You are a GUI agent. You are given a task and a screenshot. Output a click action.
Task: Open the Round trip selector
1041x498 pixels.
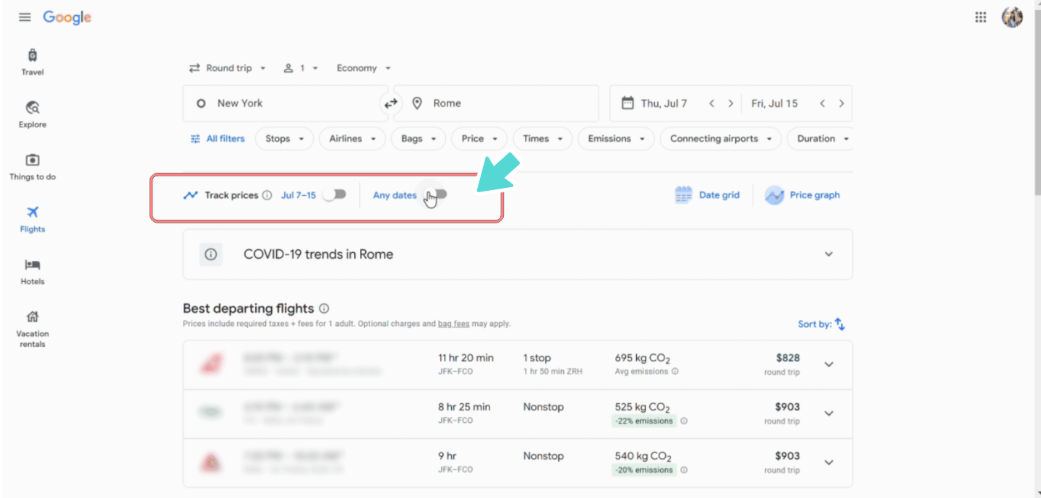[x=228, y=67]
